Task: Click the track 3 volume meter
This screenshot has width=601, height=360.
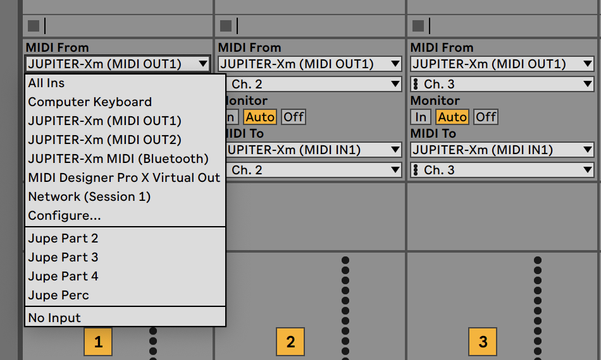Action: [x=537, y=308]
